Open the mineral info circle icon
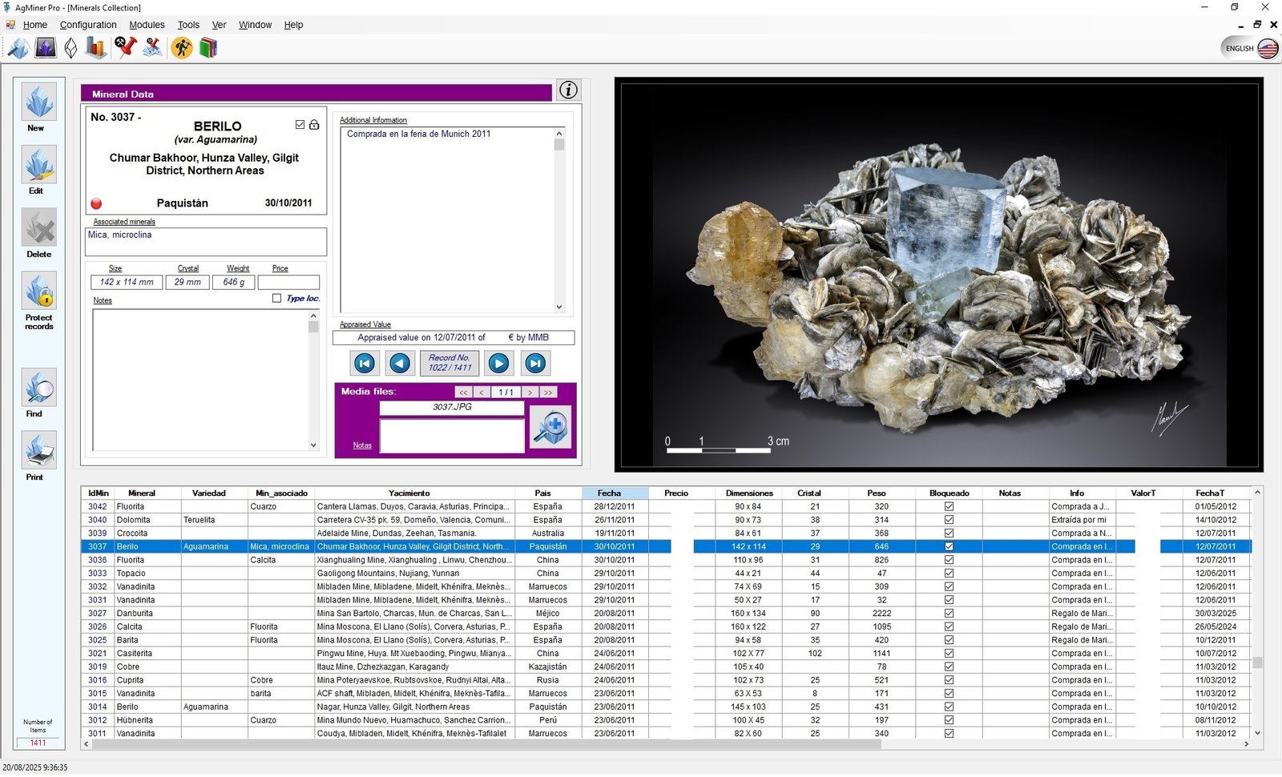 [568, 90]
